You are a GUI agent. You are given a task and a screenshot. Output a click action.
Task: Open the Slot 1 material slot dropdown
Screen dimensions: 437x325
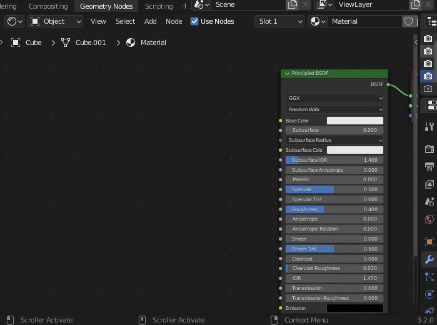pos(279,21)
